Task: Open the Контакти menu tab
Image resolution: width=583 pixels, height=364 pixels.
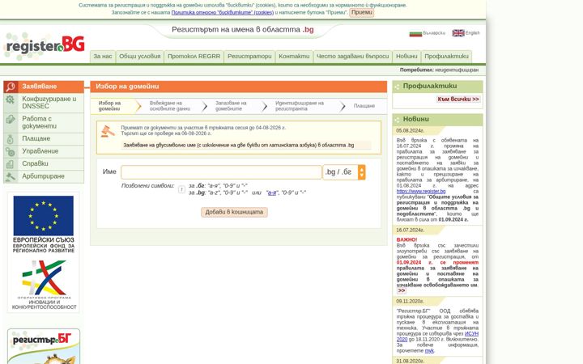Action: 294,57
